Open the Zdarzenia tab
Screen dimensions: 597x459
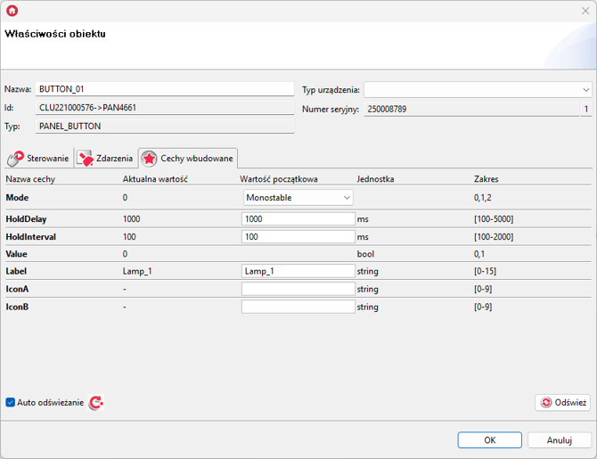tap(113, 159)
